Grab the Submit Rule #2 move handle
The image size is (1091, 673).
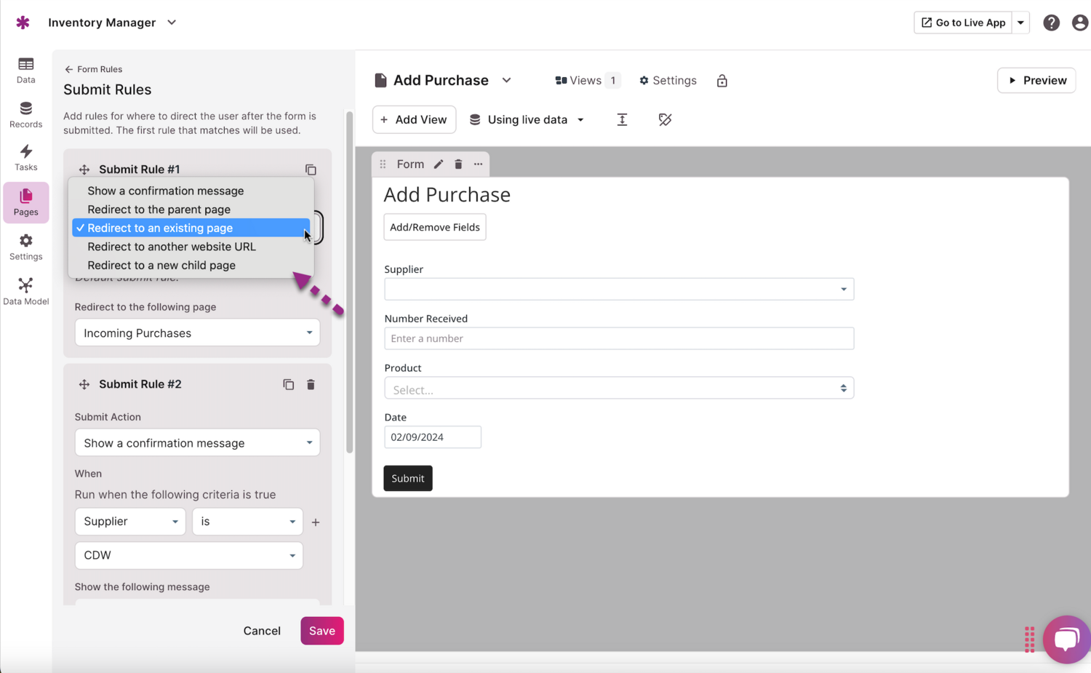tap(84, 384)
